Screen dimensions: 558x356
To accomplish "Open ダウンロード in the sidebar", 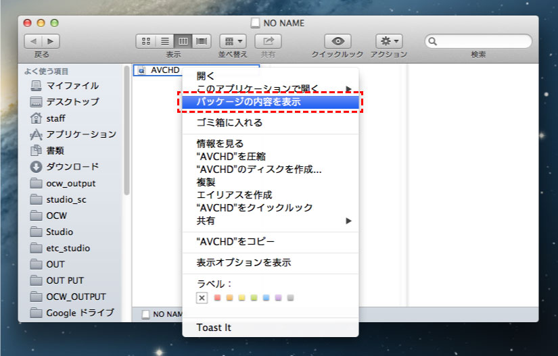I will pos(64,167).
